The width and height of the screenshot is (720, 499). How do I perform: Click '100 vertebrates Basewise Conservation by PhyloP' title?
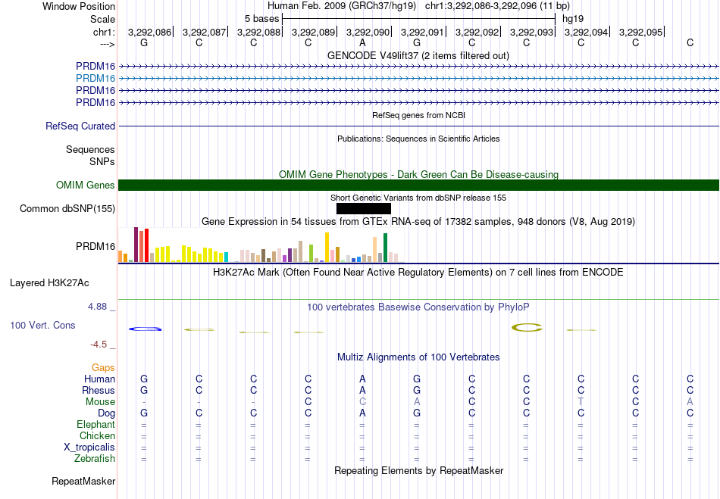tap(418, 307)
